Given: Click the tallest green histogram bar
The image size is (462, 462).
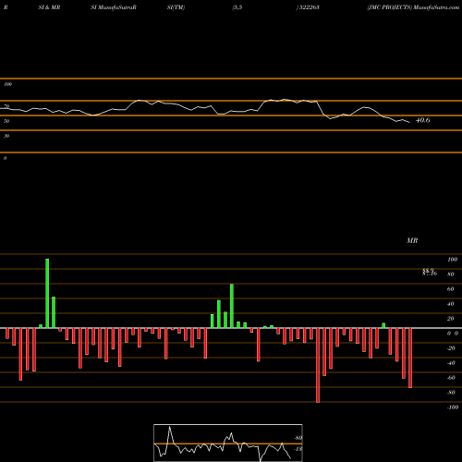Looking at the screenshot, I should click(47, 294).
